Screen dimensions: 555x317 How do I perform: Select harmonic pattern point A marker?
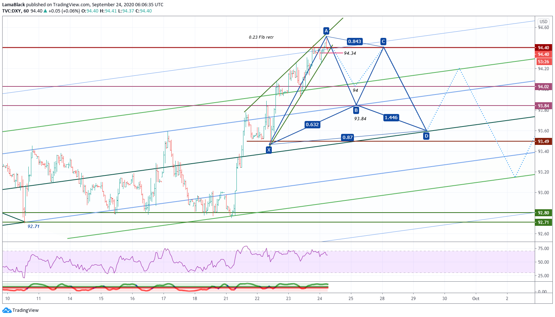(x=326, y=31)
